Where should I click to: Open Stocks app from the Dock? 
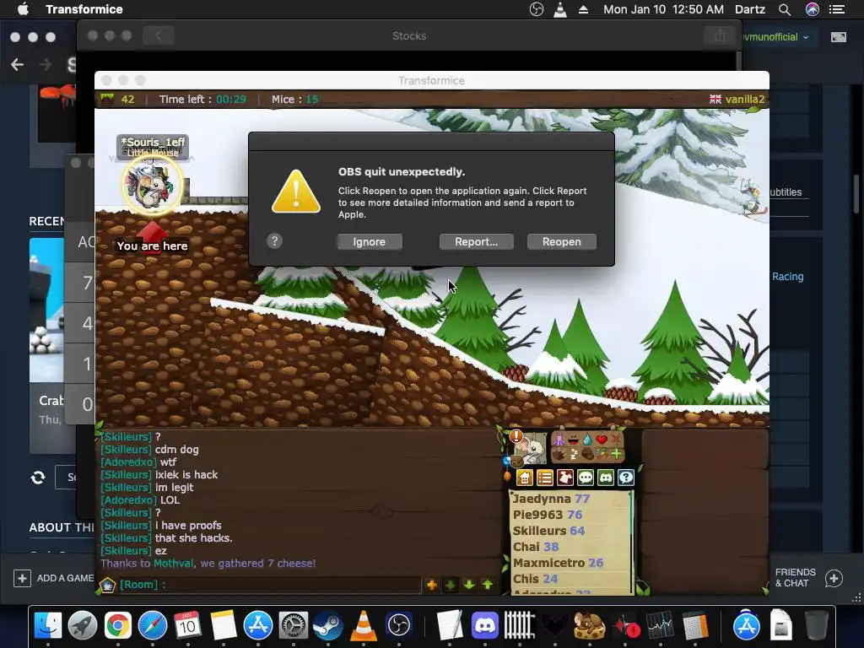pyautogui.click(x=660, y=625)
